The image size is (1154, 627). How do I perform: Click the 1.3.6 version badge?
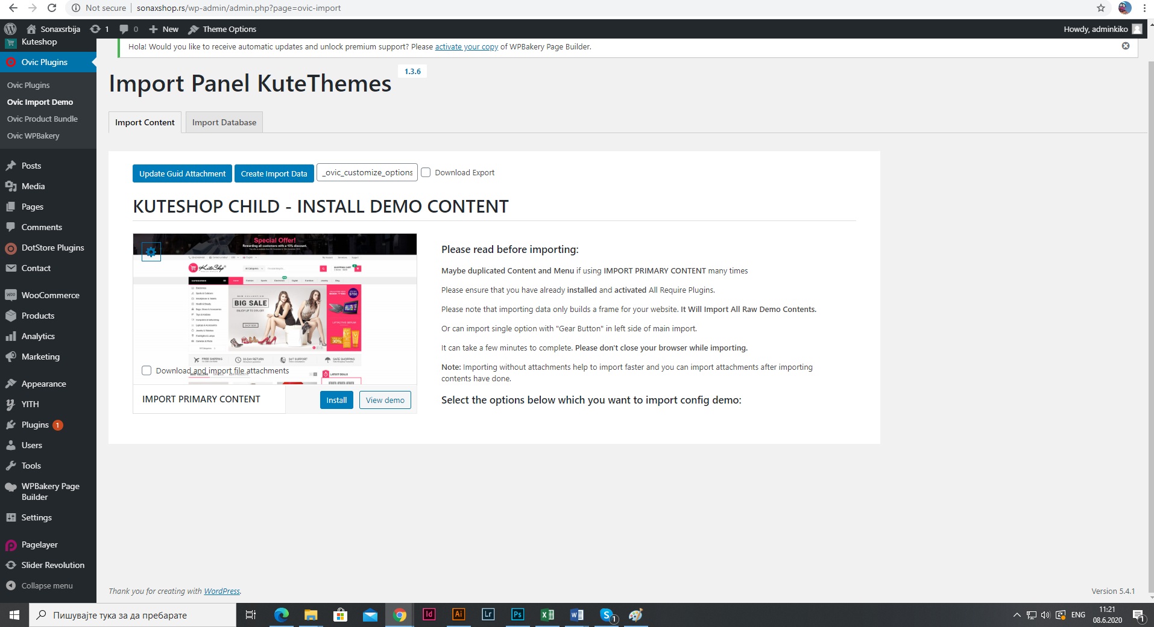pyautogui.click(x=412, y=71)
